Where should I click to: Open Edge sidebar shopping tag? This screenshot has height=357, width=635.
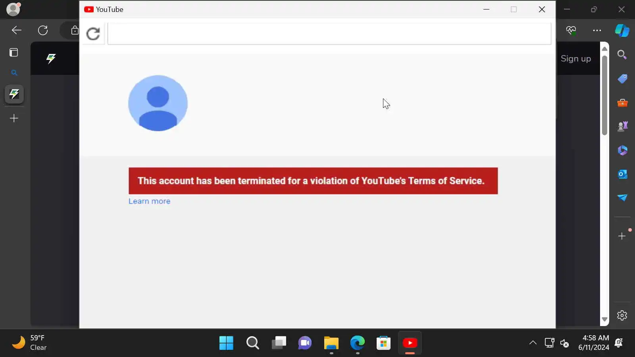pos(622,79)
